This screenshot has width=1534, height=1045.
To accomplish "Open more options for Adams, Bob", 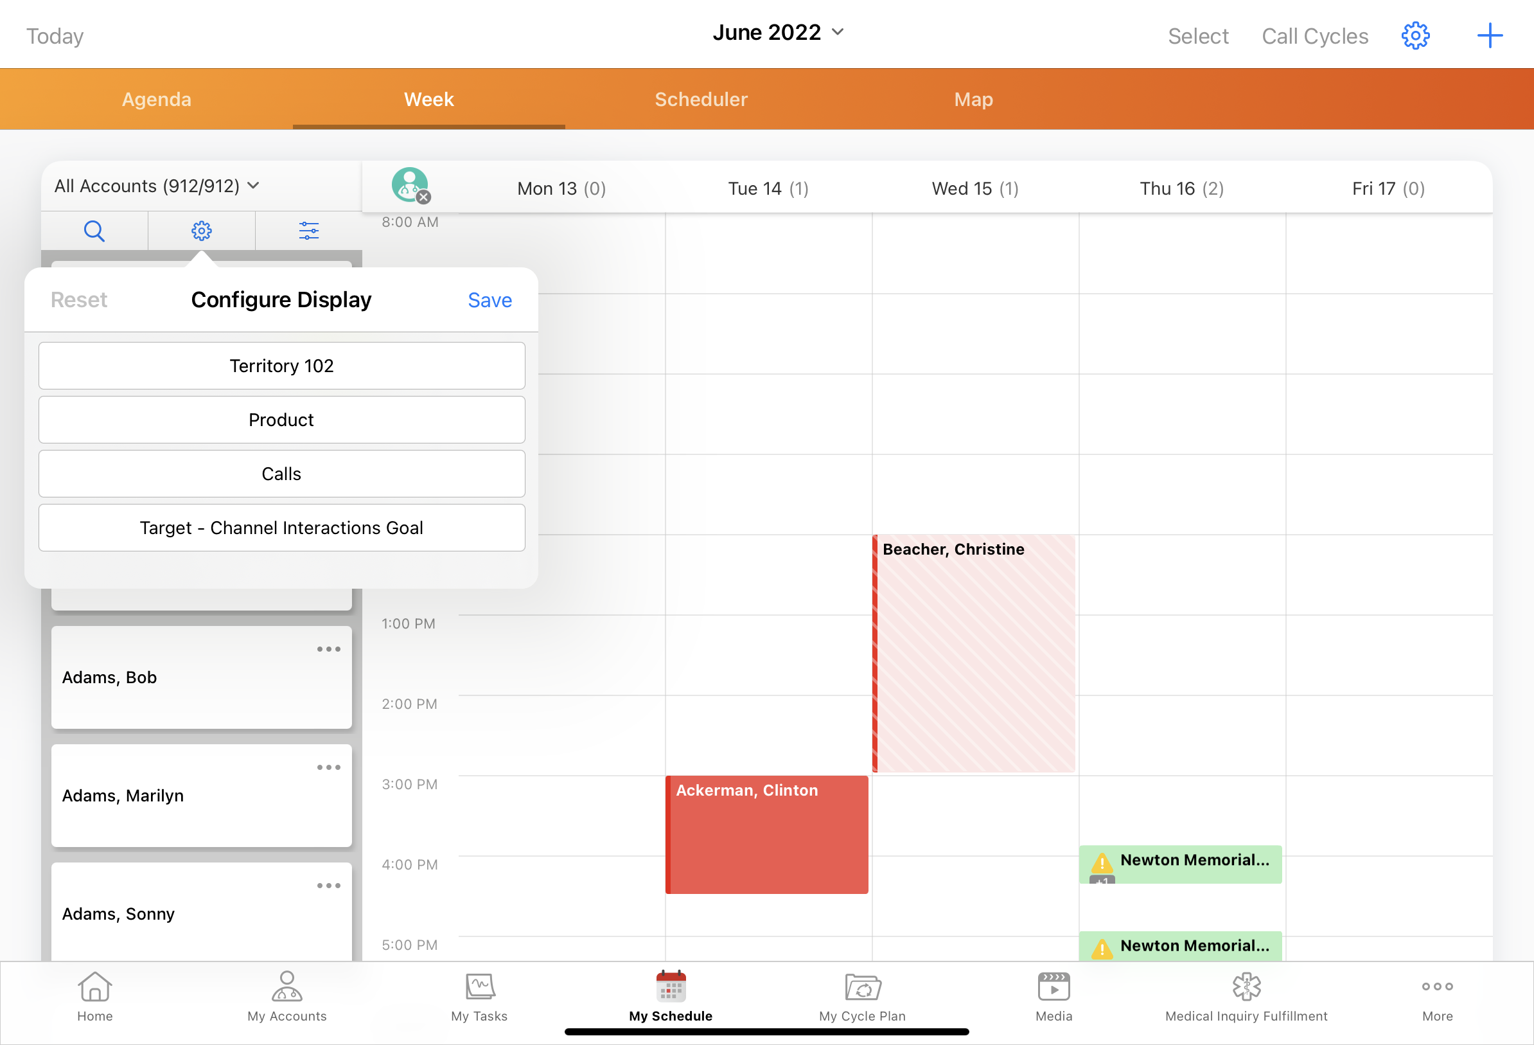I will [x=328, y=649].
